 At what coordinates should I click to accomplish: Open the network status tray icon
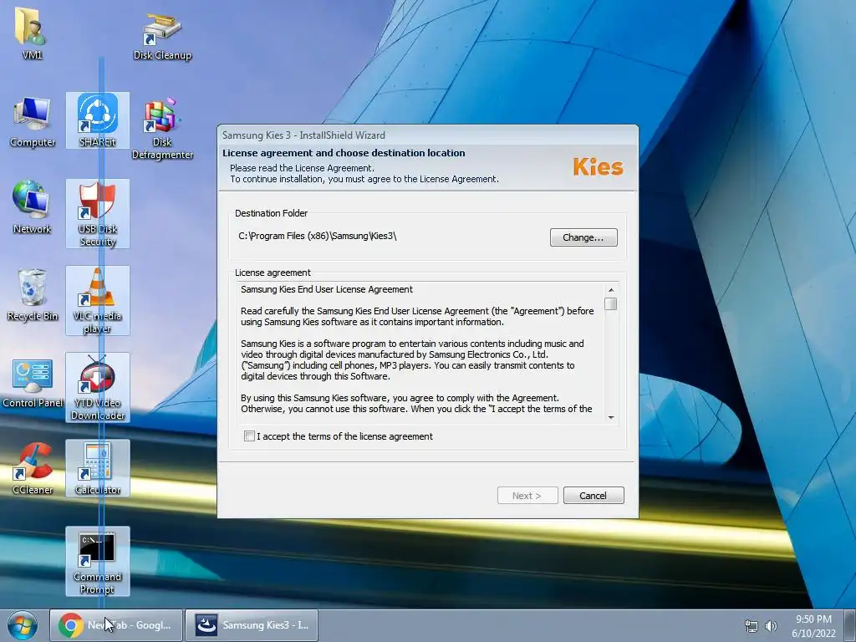752,626
